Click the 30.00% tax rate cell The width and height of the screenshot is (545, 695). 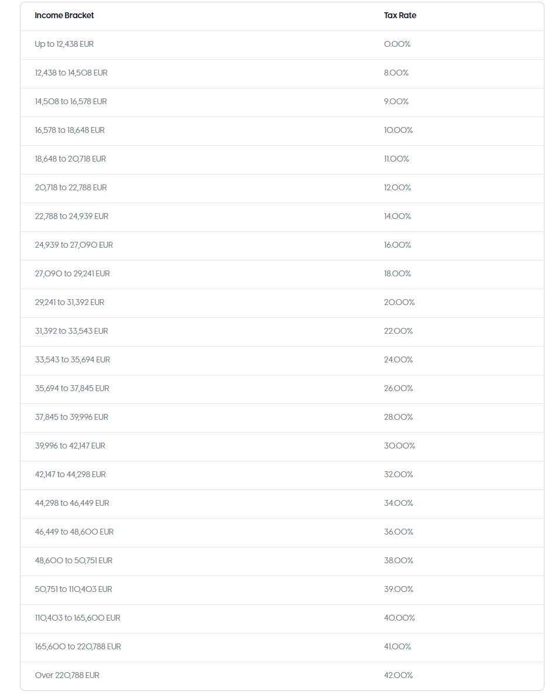click(x=399, y=446)
